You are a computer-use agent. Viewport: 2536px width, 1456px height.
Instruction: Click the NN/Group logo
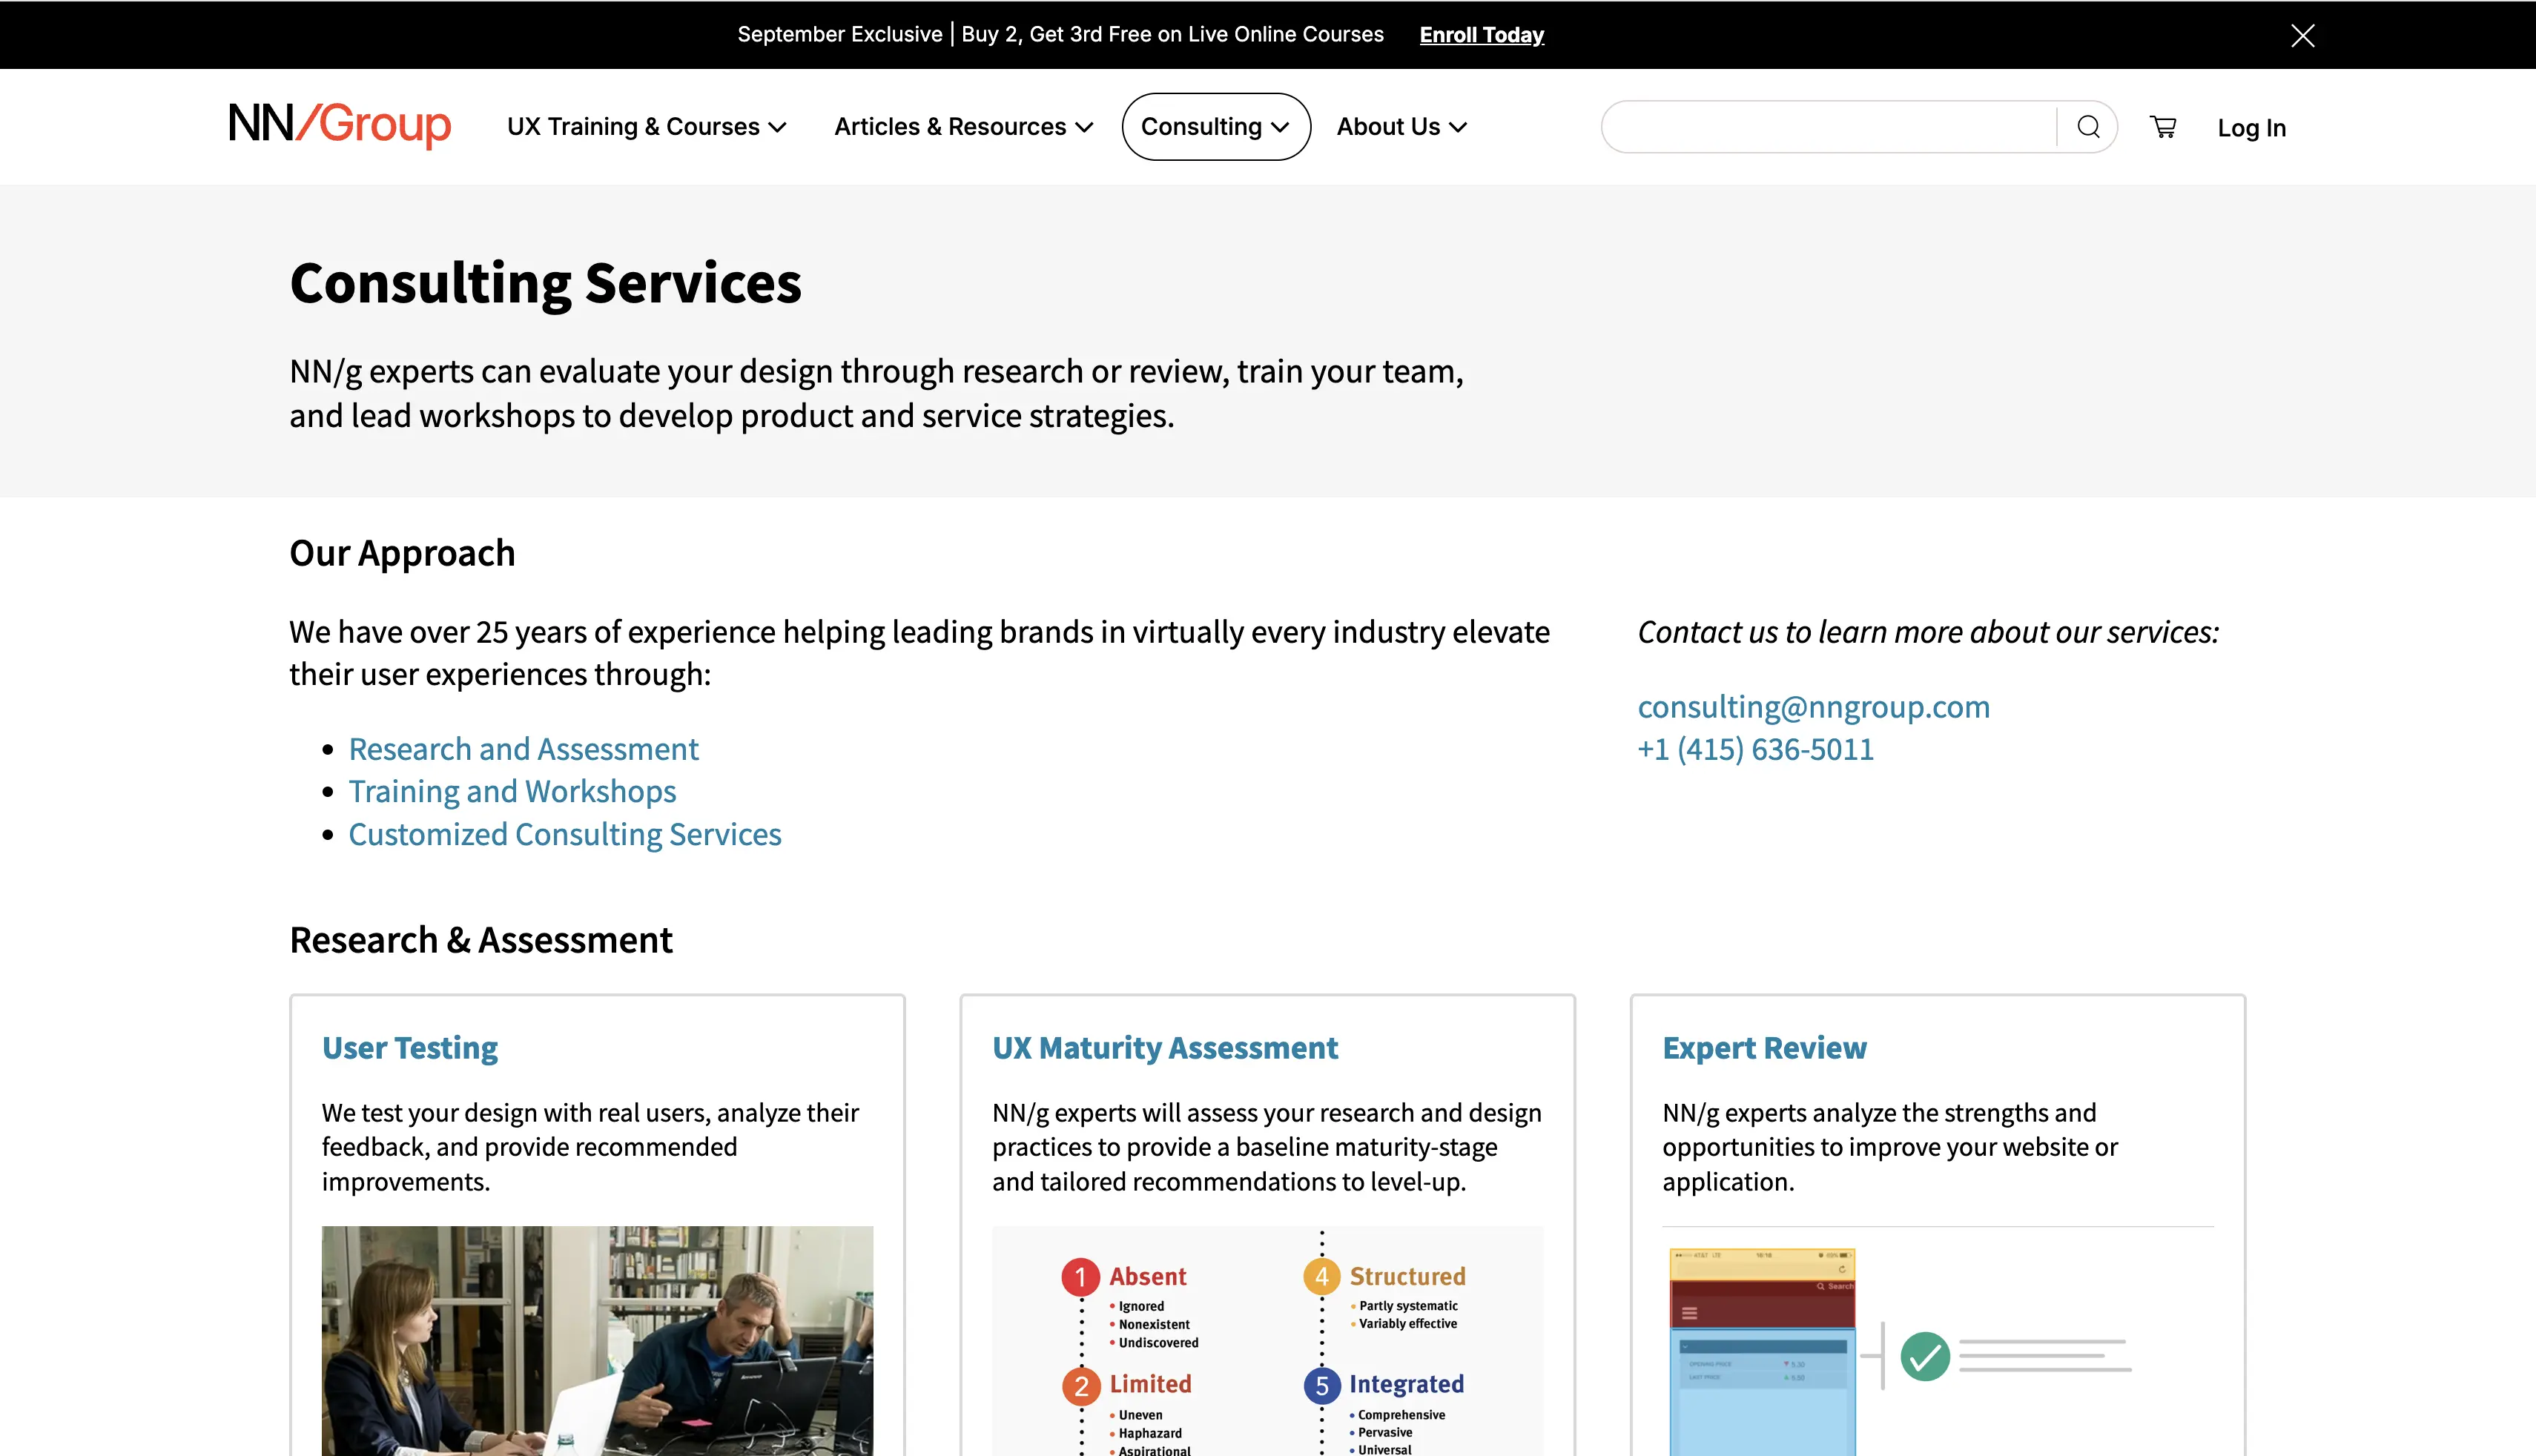click(340, 125)
